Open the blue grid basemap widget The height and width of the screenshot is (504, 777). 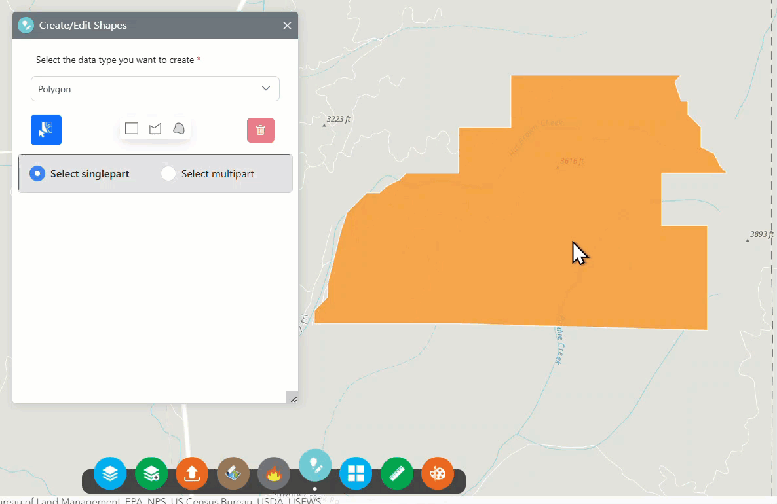[356, 473]
